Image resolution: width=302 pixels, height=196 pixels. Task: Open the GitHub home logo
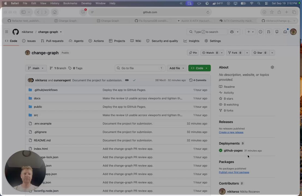click(16, 32)
